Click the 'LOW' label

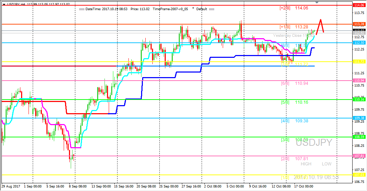pos(327,164)
